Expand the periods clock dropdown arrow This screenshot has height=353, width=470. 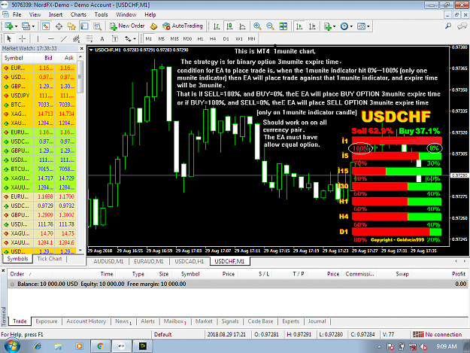pos(351,26)
